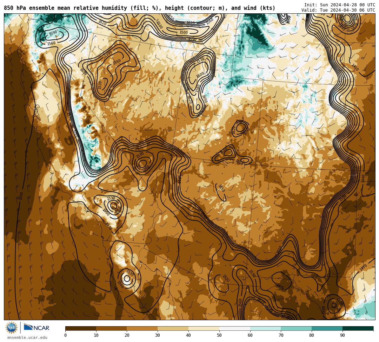Click the darkest green 90-100 colorbar segment
Screen dimensions: 379x342
point(358,328)
